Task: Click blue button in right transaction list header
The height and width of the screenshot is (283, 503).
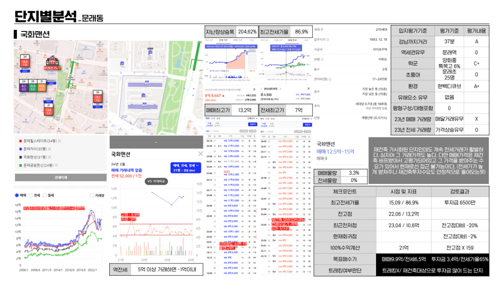Action: pyautogui.click(x=307, y=125)
